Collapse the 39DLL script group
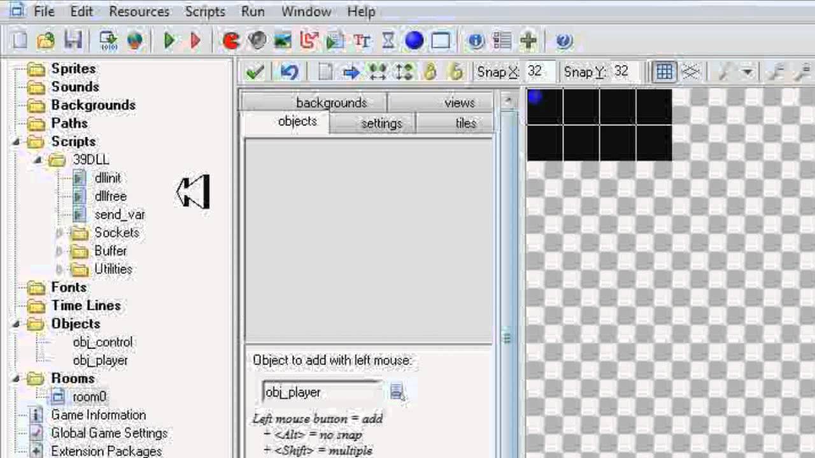Screen dimensions: 815x458 (38, 160)
